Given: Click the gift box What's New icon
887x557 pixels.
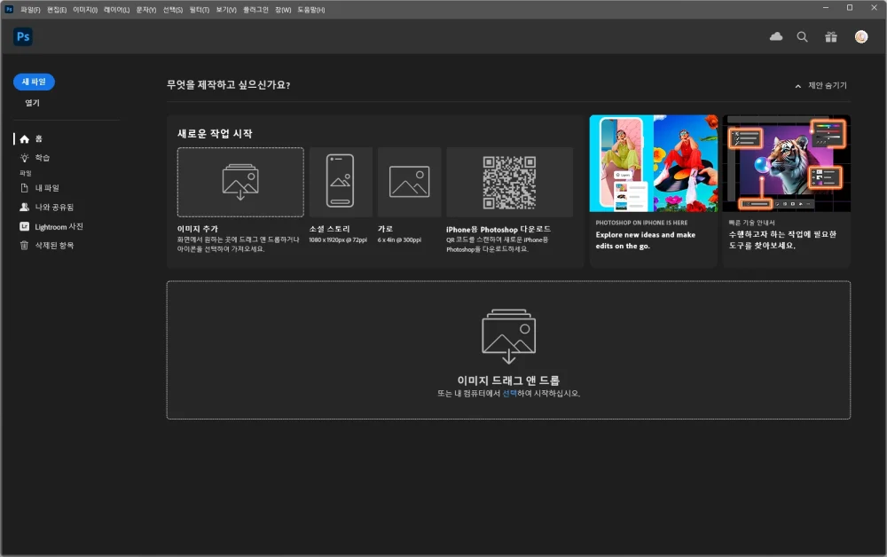Looking at the screenshot, I should coord(830,36).
